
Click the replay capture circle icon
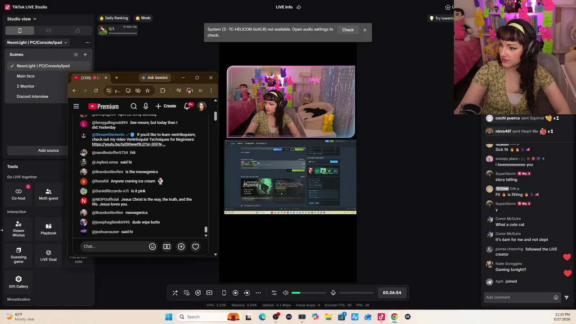[247, 292]
